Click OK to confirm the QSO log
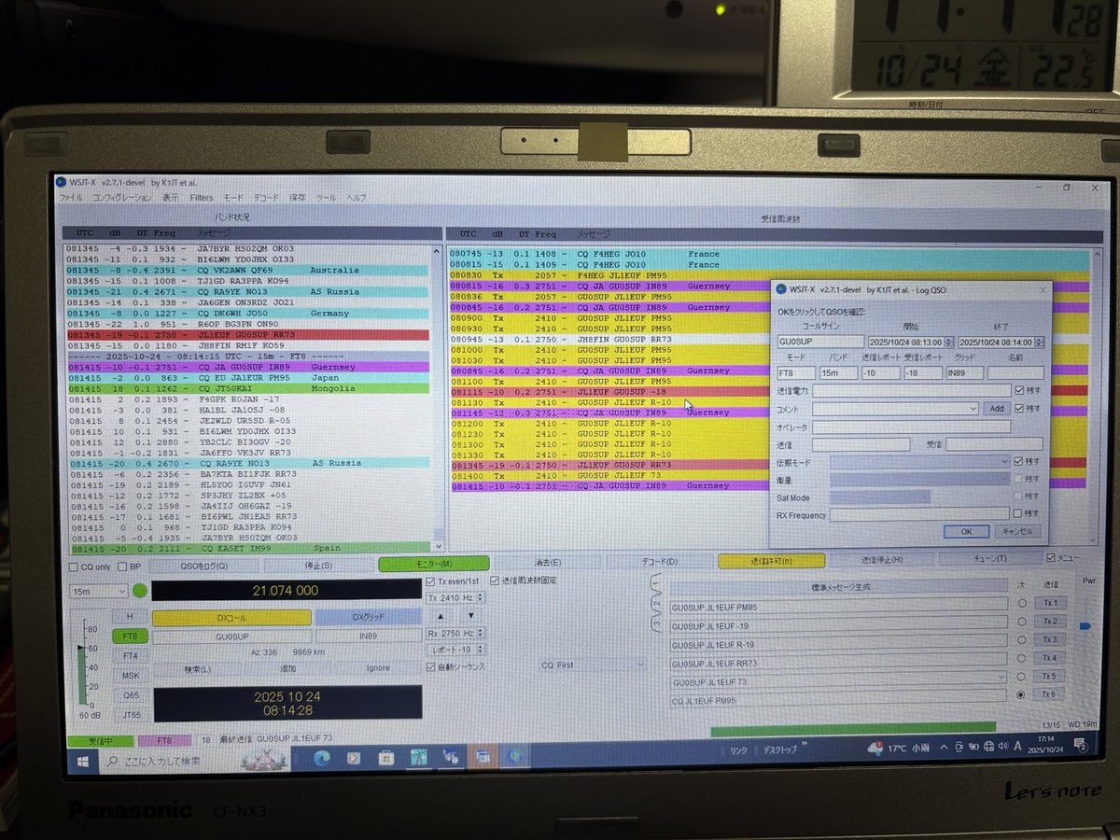 coord(966,532)
